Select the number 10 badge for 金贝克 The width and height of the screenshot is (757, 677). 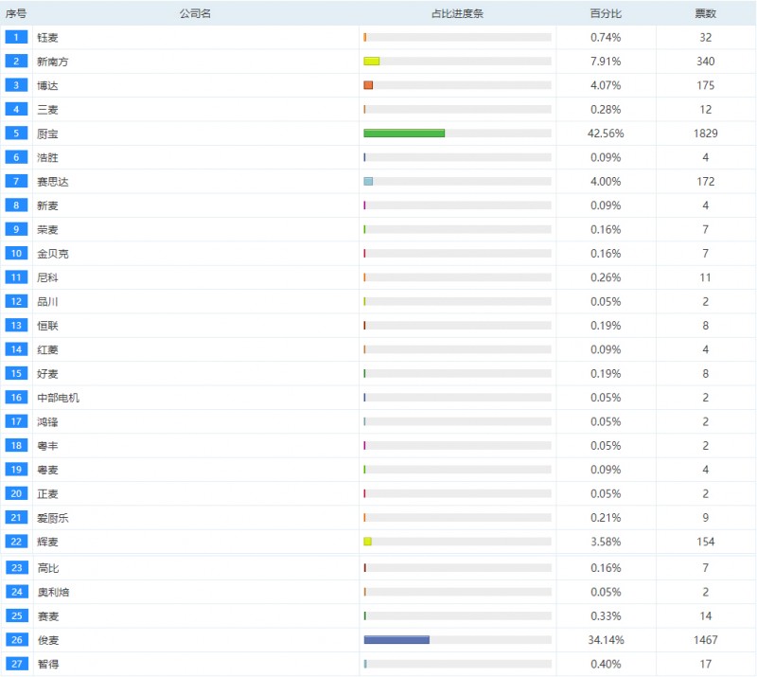(x=16, y=253)
